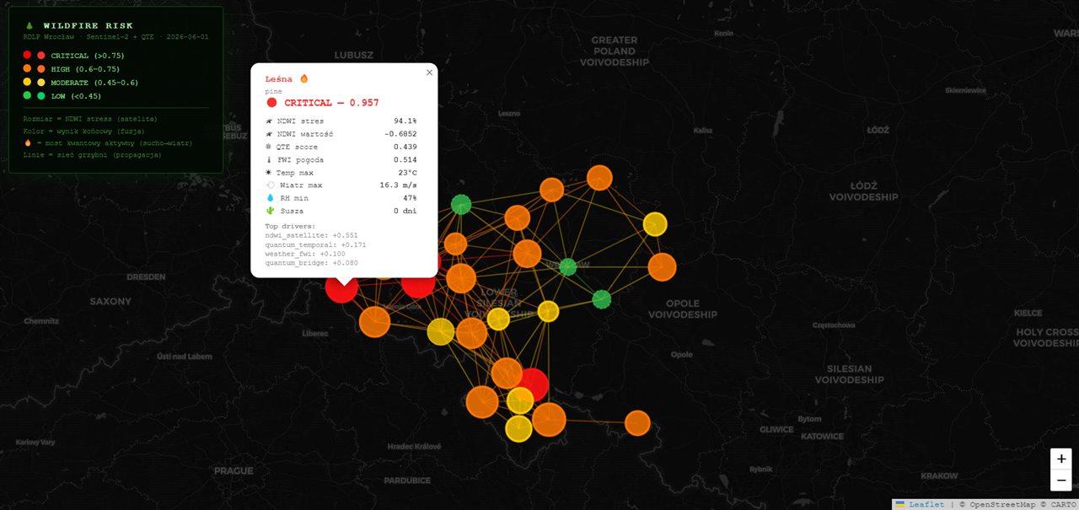Image resolution: width=1079 pixels, height=510 pixels.
Task: Click the CRITICAL — 0.957 score text
Action: tap(331, 103)
